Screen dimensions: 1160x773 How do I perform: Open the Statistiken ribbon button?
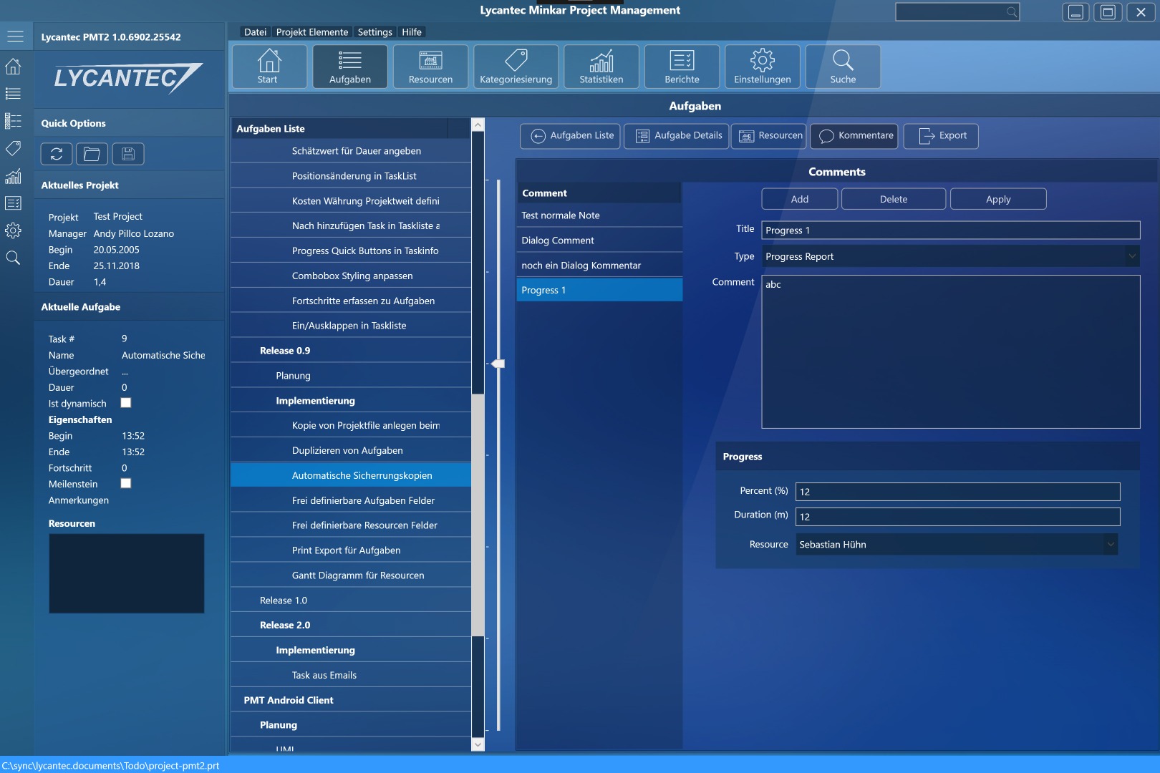pos(601,67)
